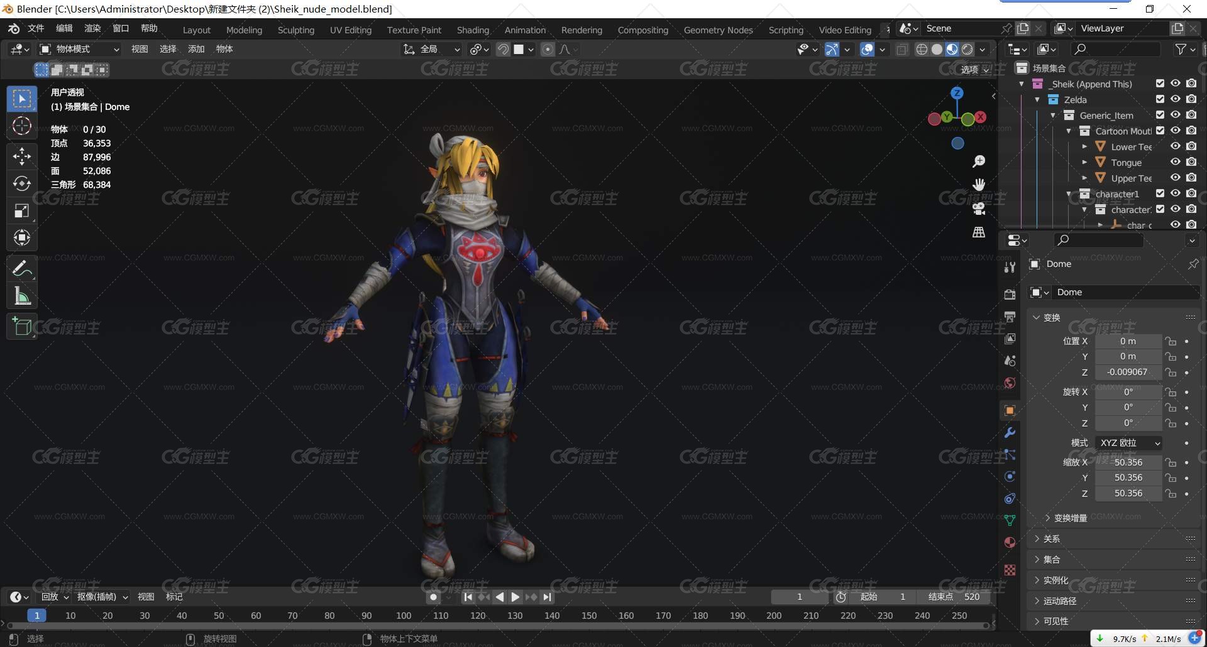Jump to the start frame button

coord(468,597)
